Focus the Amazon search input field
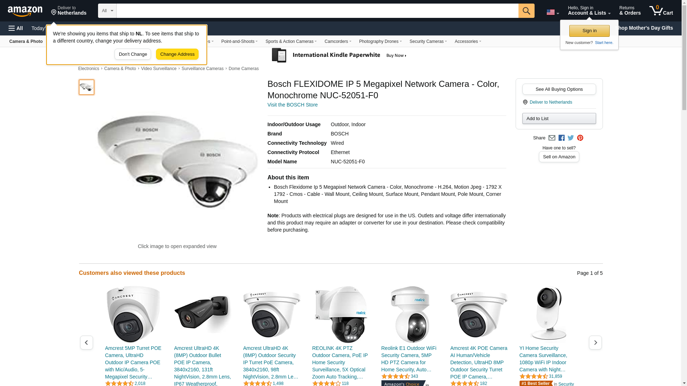This screenshot has height=386, width=687. (x=317, y=11)
